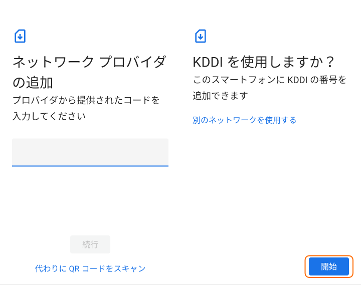Click the 追加できます text line

pos(221,96)
